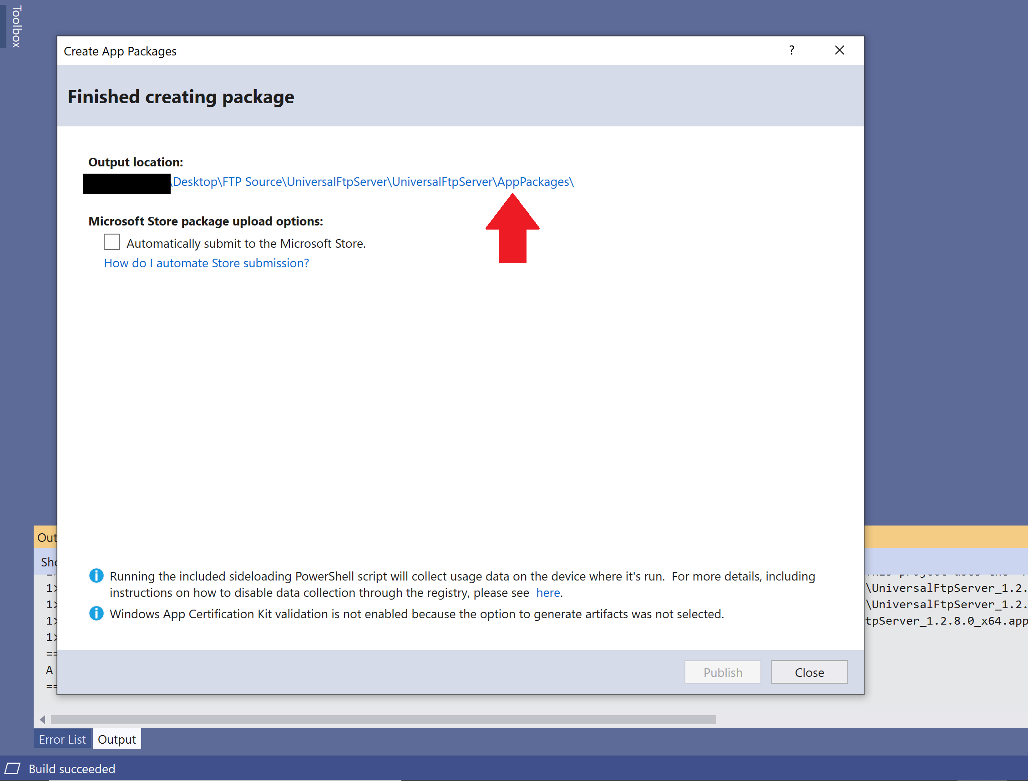Open the AppPackages output location link

373,182
